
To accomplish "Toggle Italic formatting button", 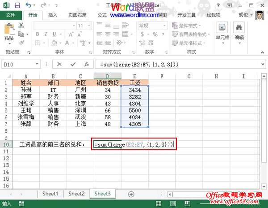I will click(x=46, y=34).
